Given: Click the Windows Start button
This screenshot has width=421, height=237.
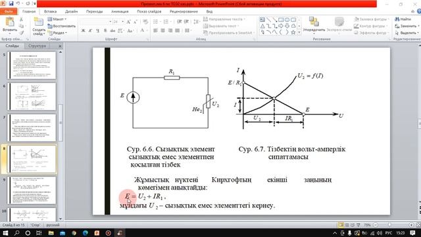Looking at the screenshot, I should coord(5,232).
